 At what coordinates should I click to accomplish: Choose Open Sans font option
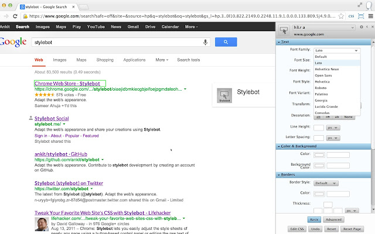(x=337, y=75)
